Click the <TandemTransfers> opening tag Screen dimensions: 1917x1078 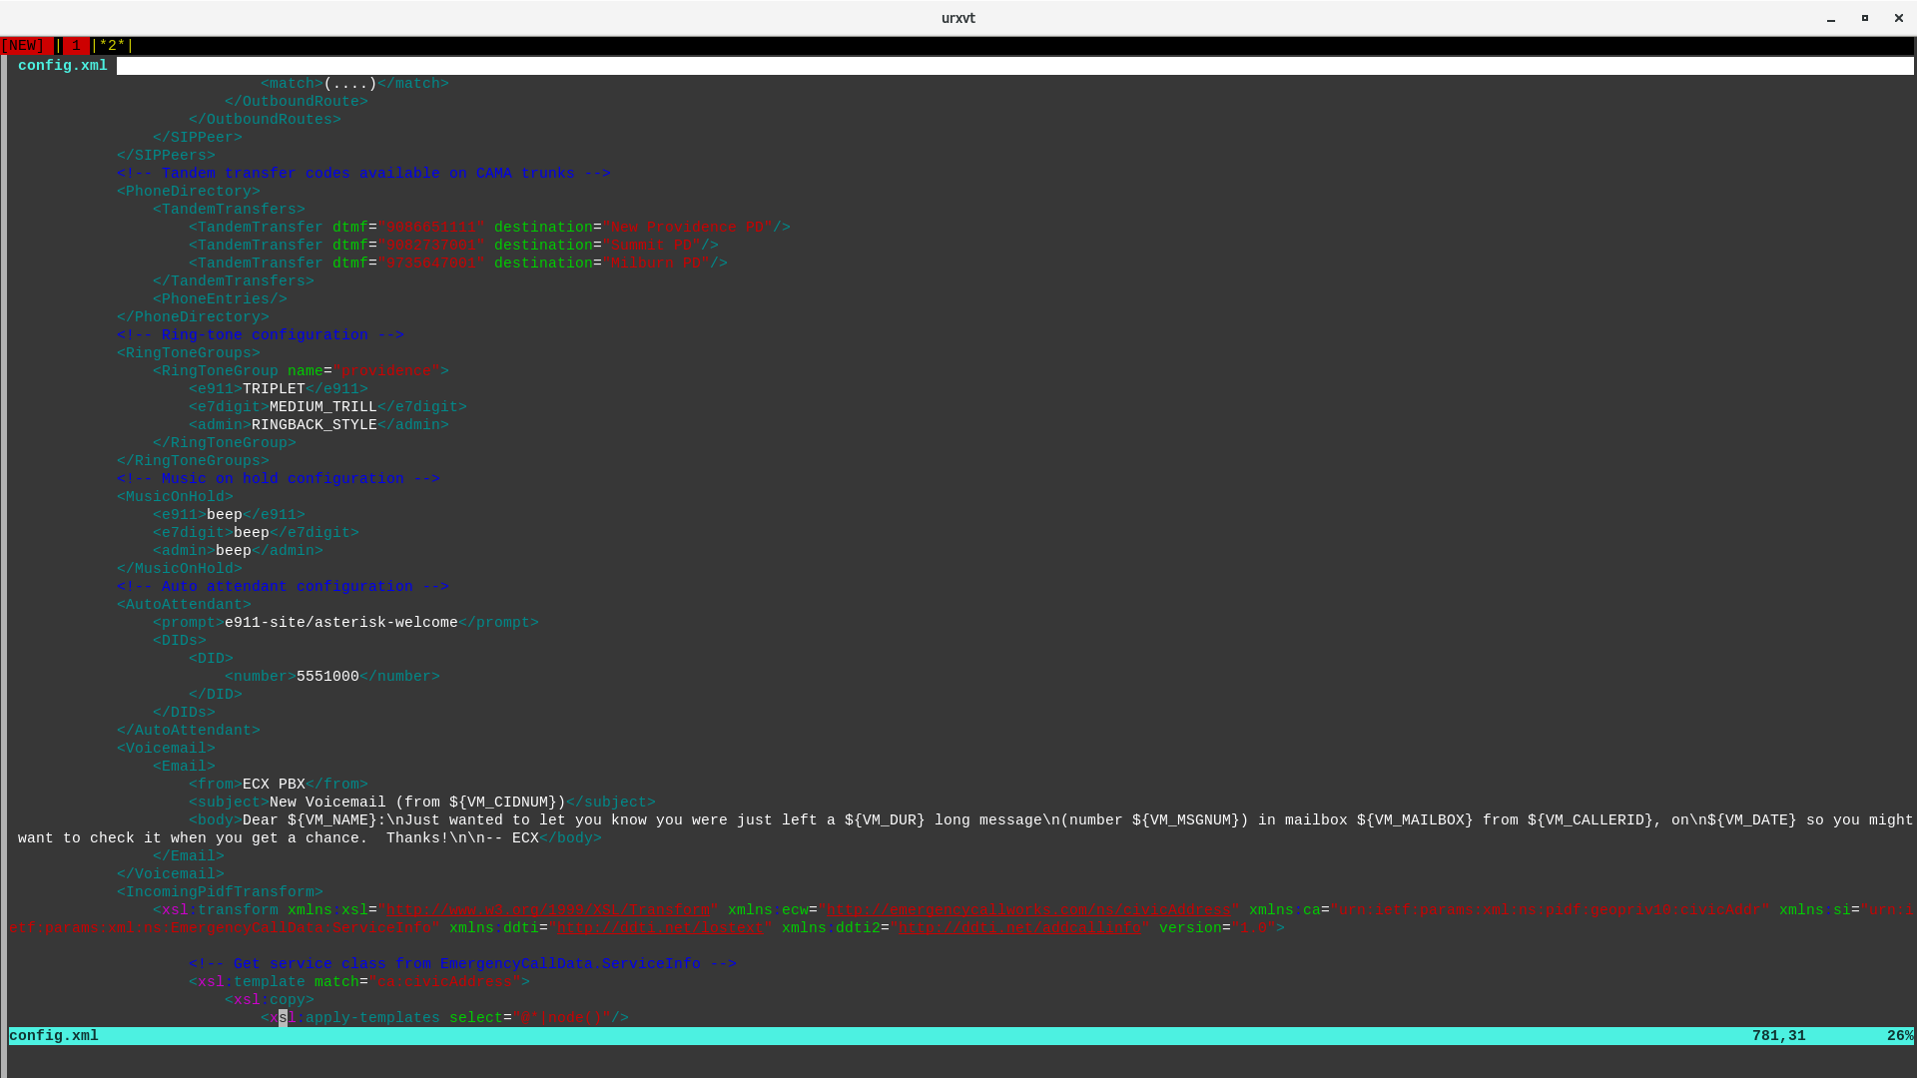coord(229,210)
